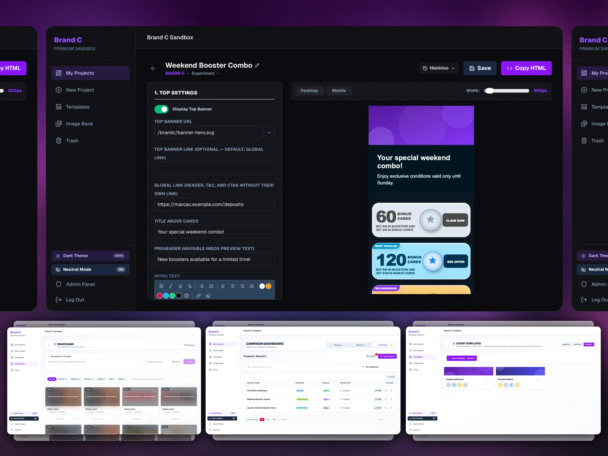Go back using the arrow beside Weekend Booster Combo
The height and width of the screenshot is (456, 608).
(x=153, y=68)
